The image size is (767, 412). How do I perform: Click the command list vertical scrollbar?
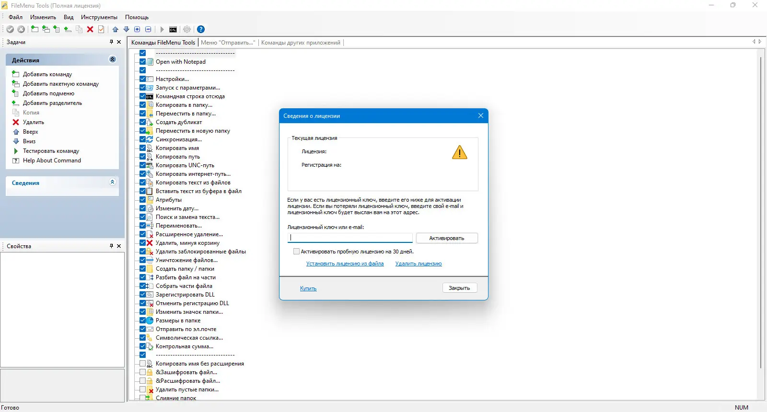coord(761,213)
